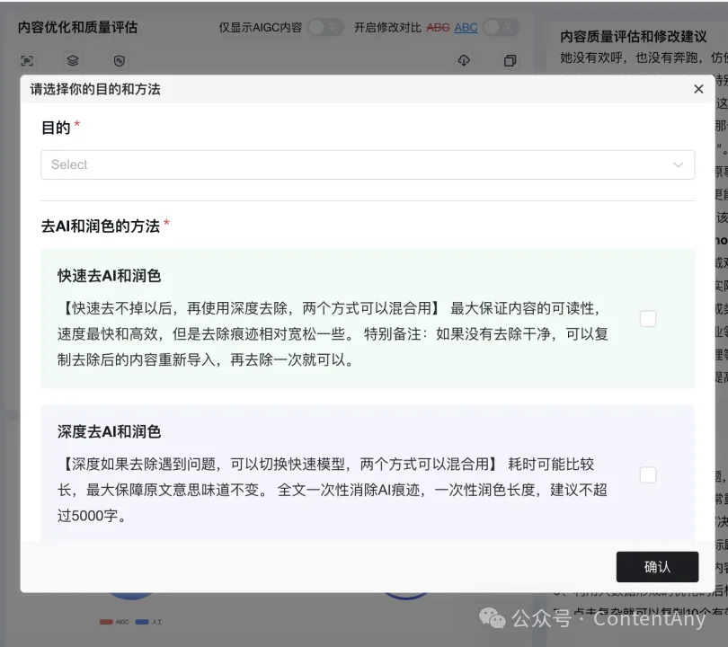Select the 快速去AI和润色 option card title
The width and height of the screenshot is (728, 647).
[x=110, y=276]
